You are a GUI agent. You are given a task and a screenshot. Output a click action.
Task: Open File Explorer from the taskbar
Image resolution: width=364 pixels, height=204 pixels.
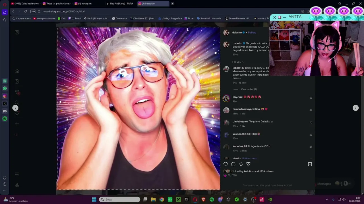(x=153, y=199)
